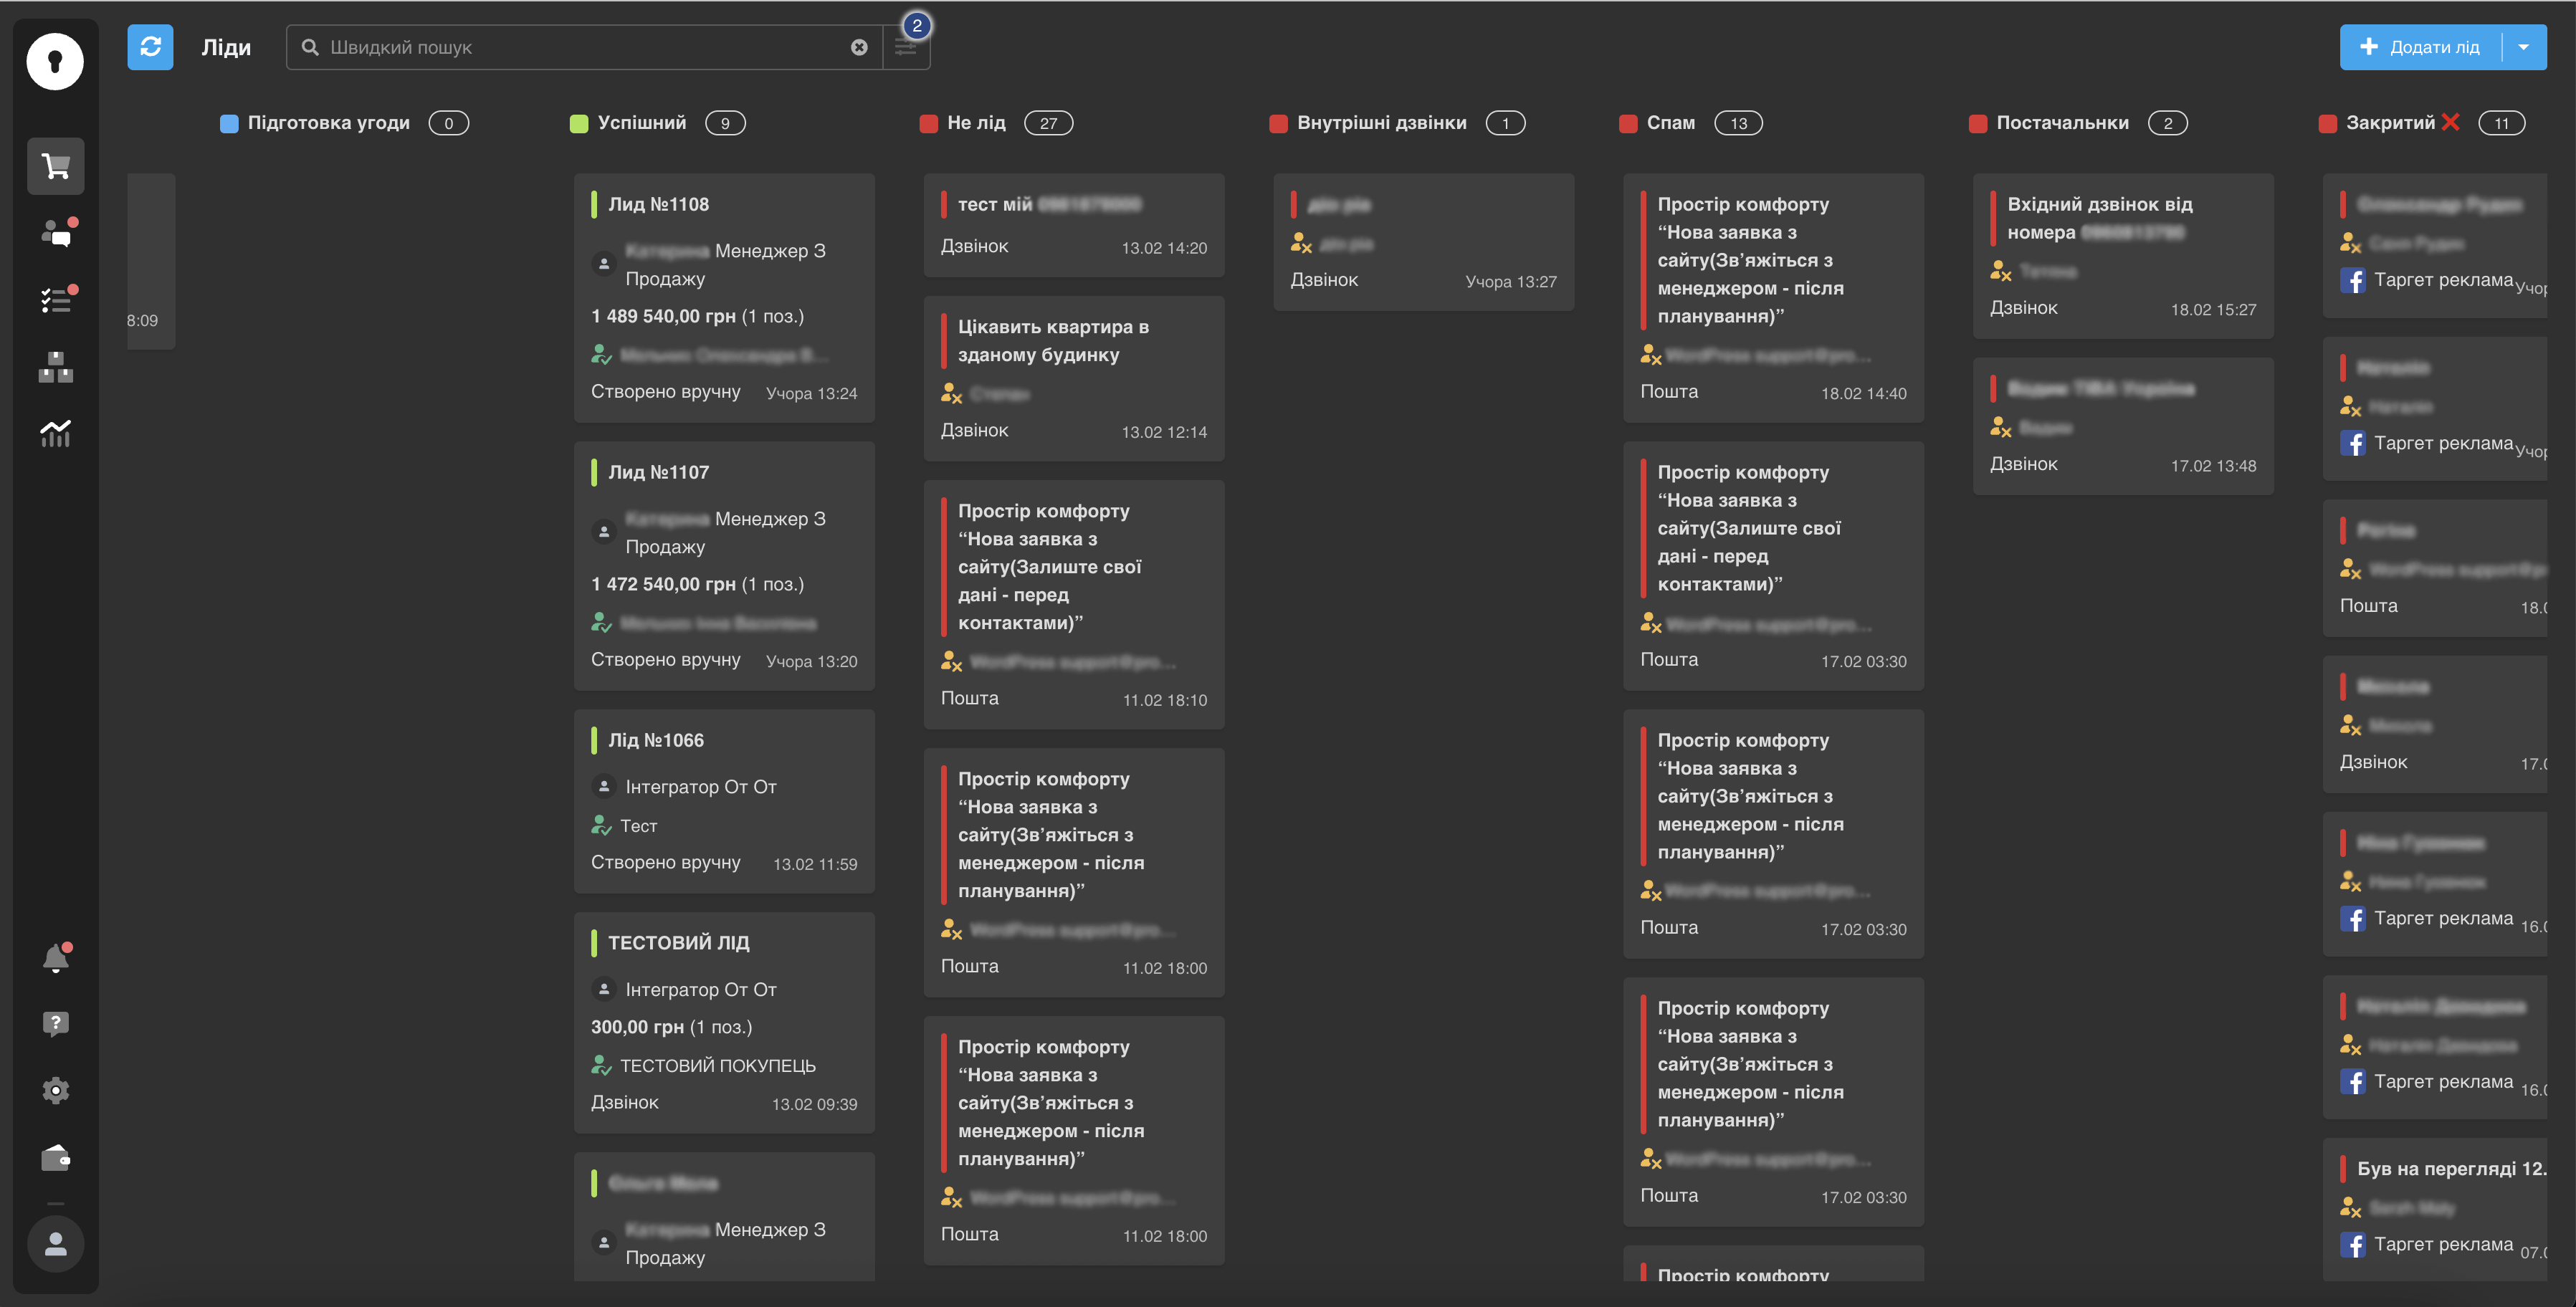Open the warehouse boxes sidebar icon

pos(56,367)
